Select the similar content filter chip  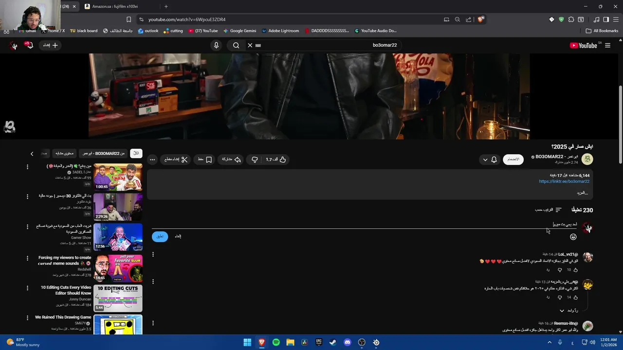(x=64, y=153)
